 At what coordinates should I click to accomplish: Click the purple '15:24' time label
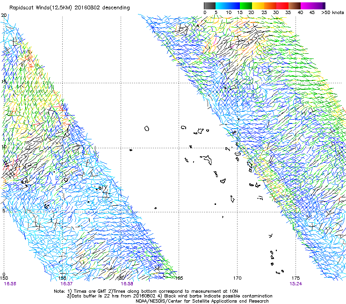coord(296,284)
